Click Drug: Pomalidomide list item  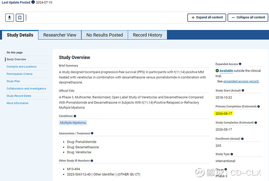81,142
